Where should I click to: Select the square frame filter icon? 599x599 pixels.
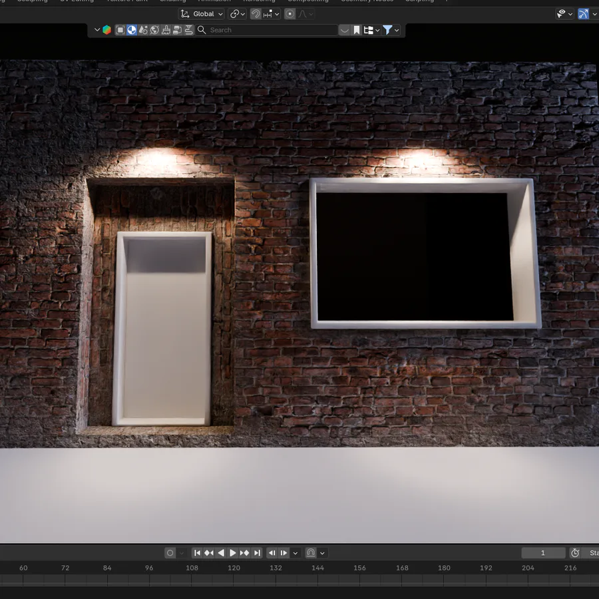coord(120,30)
